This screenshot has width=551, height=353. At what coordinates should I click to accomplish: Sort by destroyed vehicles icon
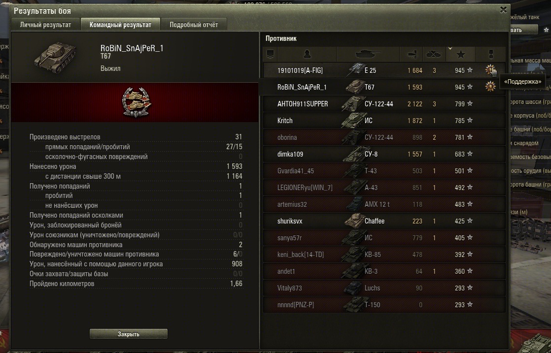pos(434,54)
